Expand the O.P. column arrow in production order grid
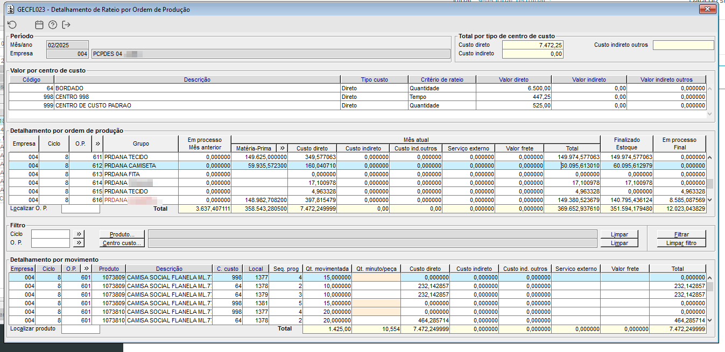This screenshot has width=725, height=352. click(97, 143)
